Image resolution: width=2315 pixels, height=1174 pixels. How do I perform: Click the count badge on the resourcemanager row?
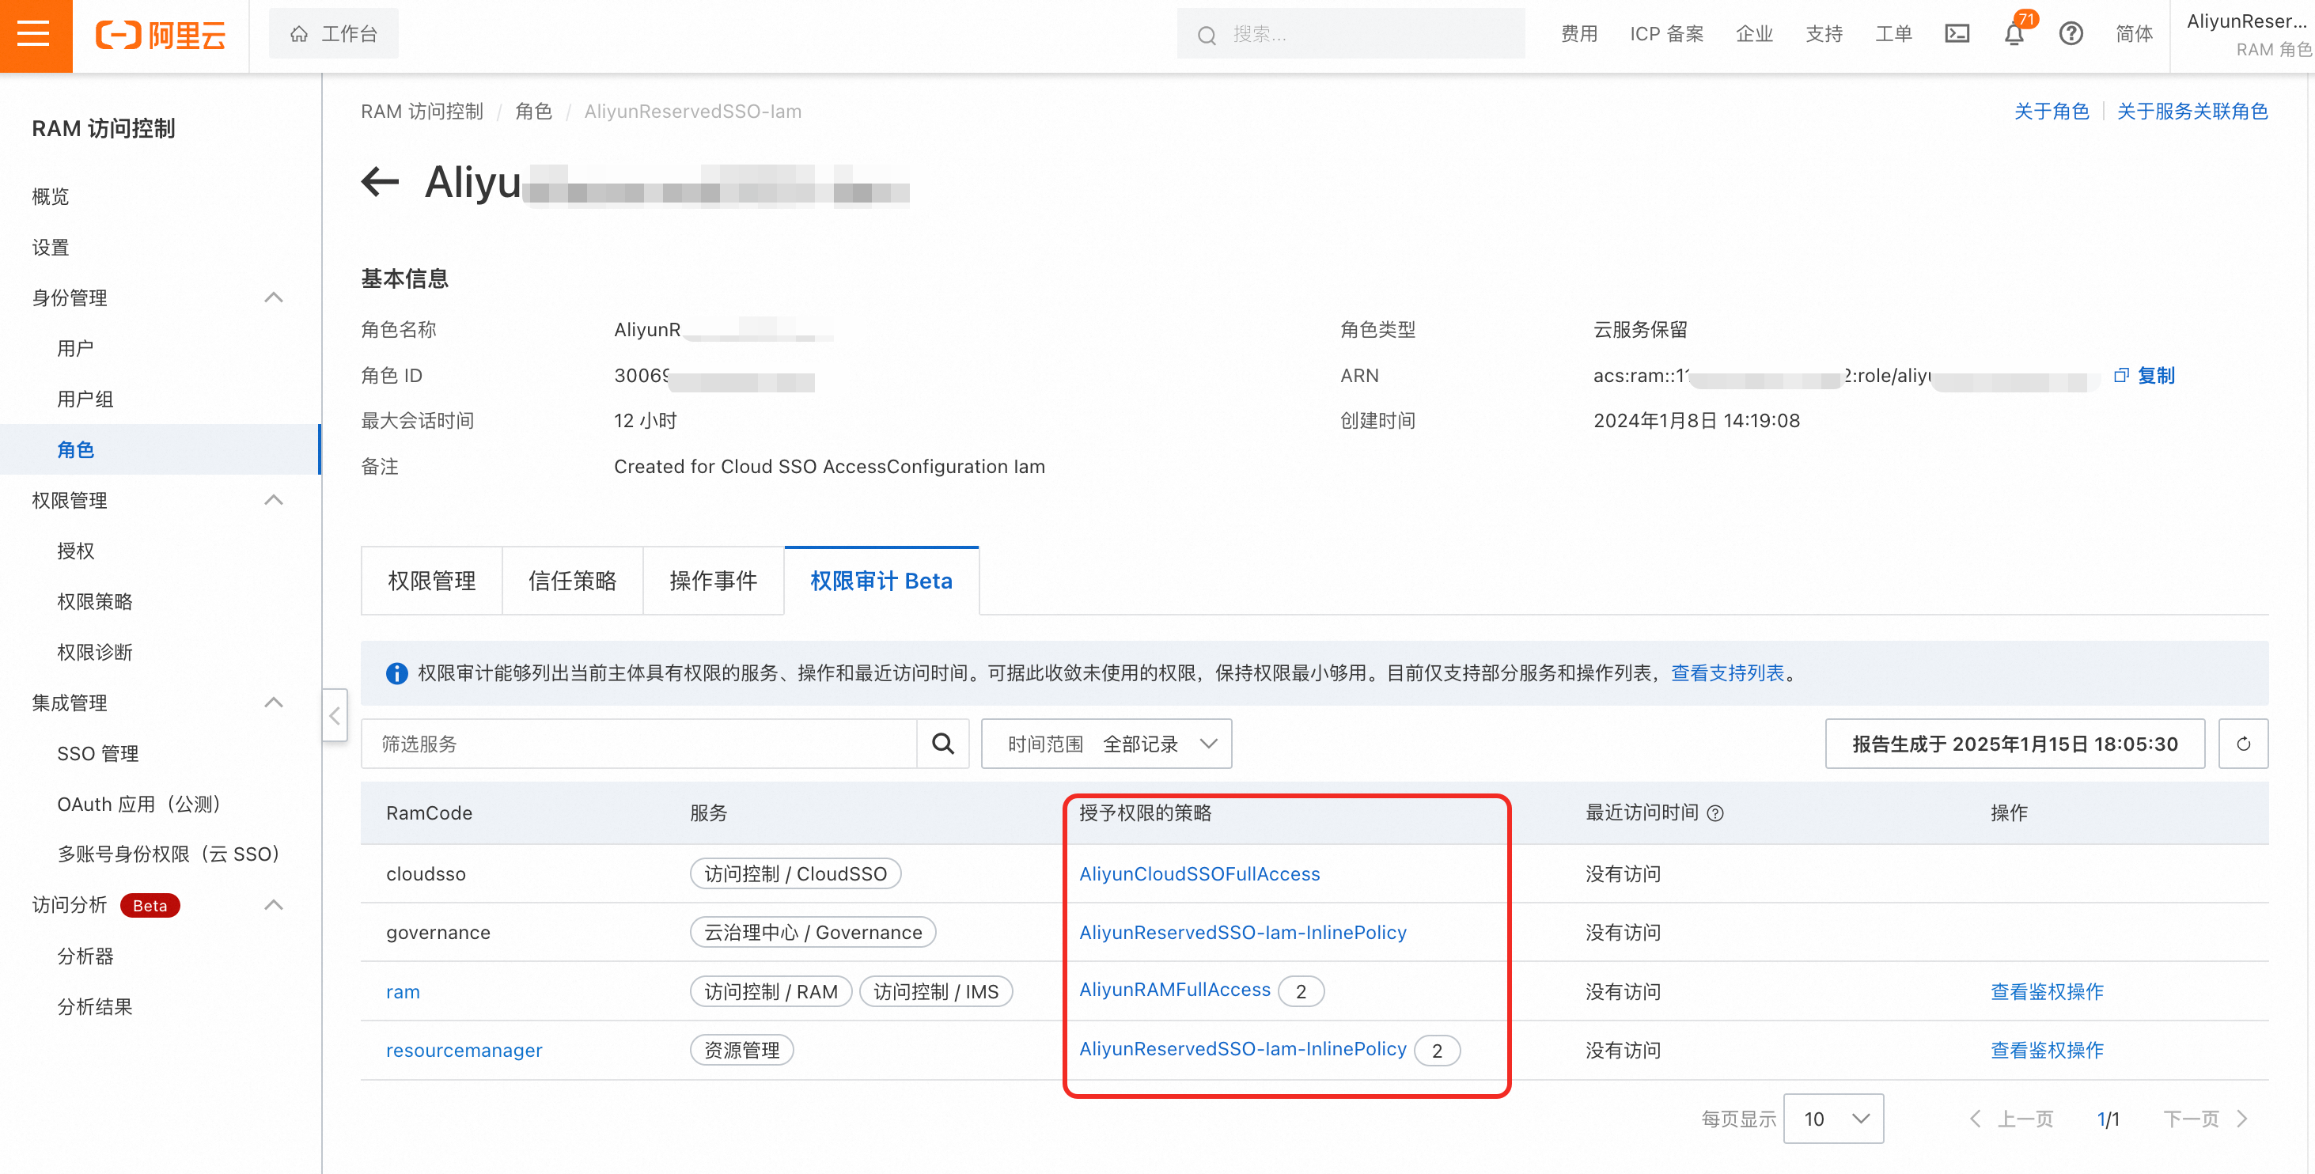[1437, 1050]
